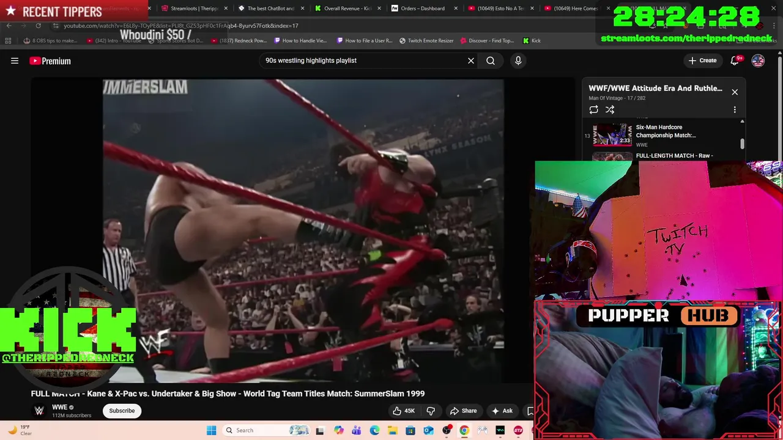Viewport: 783px width, 440px height.
Task: Open Six-Man Hardcore Championship Match title
Action: click(666, 131)
